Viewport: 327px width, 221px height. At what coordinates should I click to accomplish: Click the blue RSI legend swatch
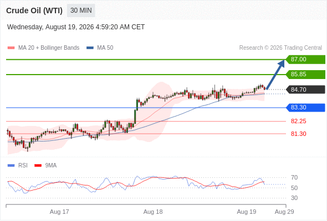click(x=11, y=166)
